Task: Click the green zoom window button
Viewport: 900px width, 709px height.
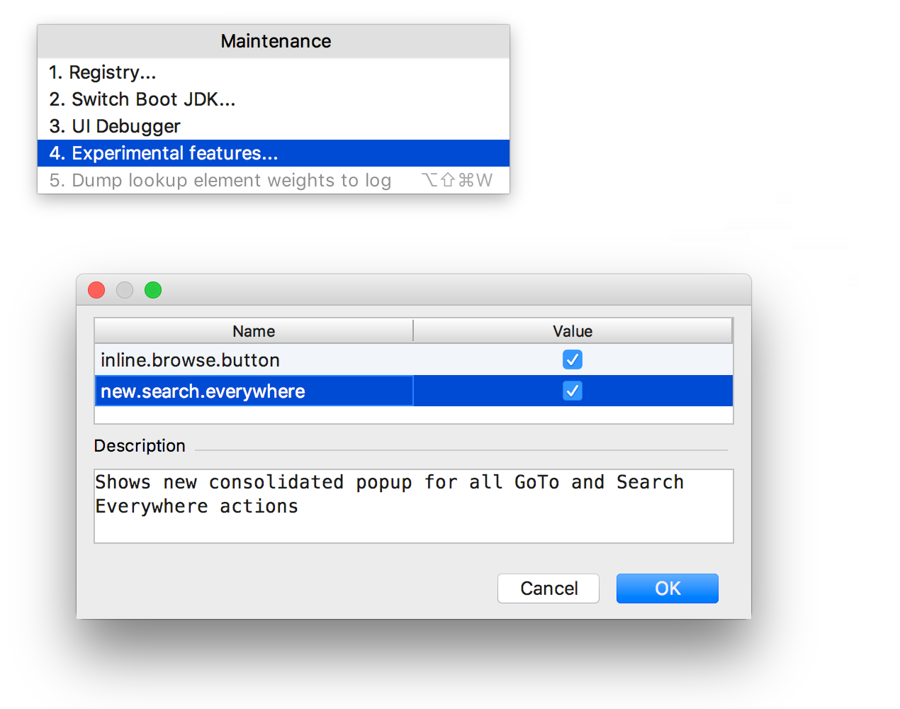Action: tap(153, 290)
